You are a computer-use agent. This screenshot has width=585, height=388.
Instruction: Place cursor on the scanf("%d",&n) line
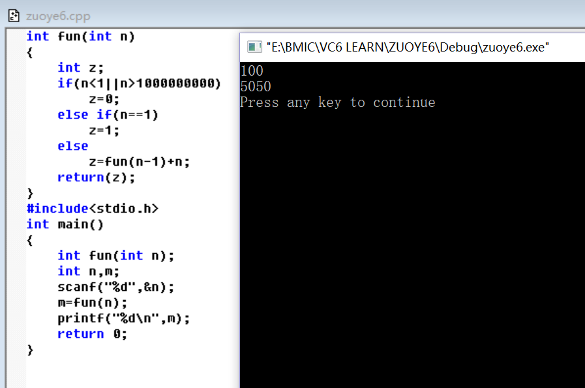[116, 287]
